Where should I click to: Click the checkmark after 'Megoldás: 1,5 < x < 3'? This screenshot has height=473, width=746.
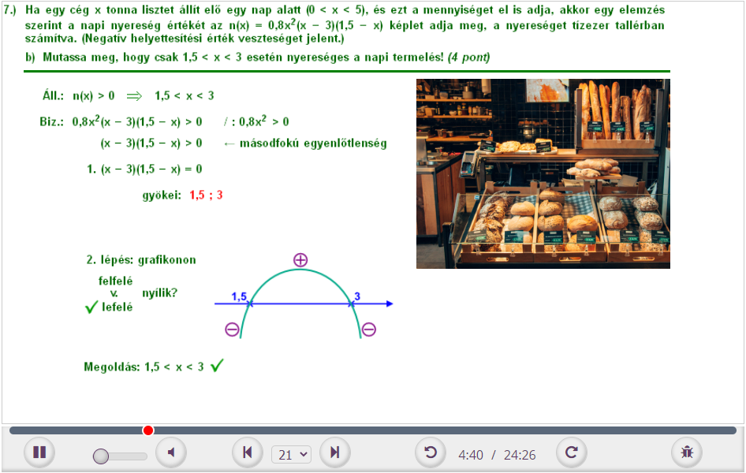(x=217, y=366)
